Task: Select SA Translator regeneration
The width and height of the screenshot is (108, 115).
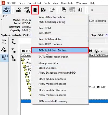Action: (53, 57)
